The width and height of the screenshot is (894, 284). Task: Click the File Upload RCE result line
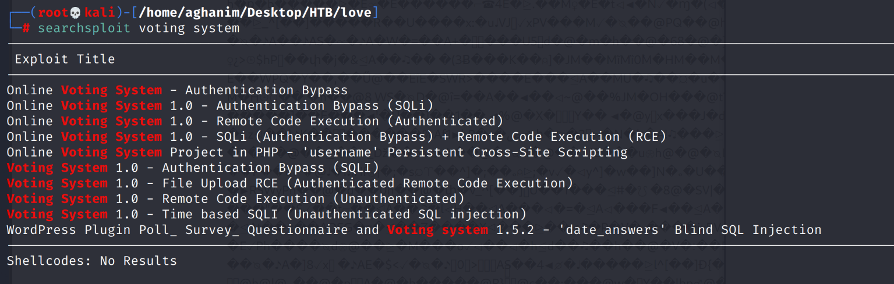pos(289,183)
